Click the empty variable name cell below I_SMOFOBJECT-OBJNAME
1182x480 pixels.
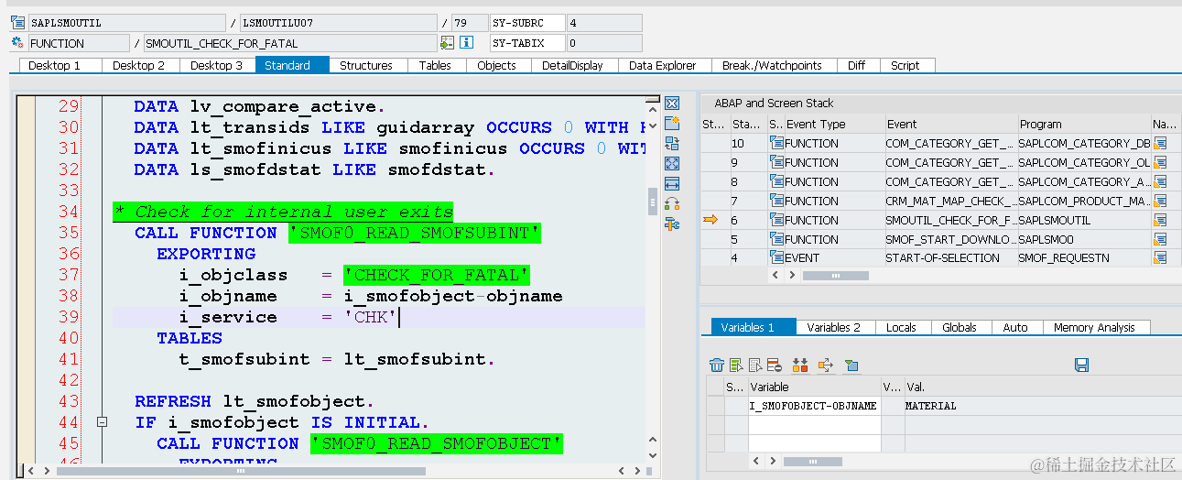coord(814,424)
